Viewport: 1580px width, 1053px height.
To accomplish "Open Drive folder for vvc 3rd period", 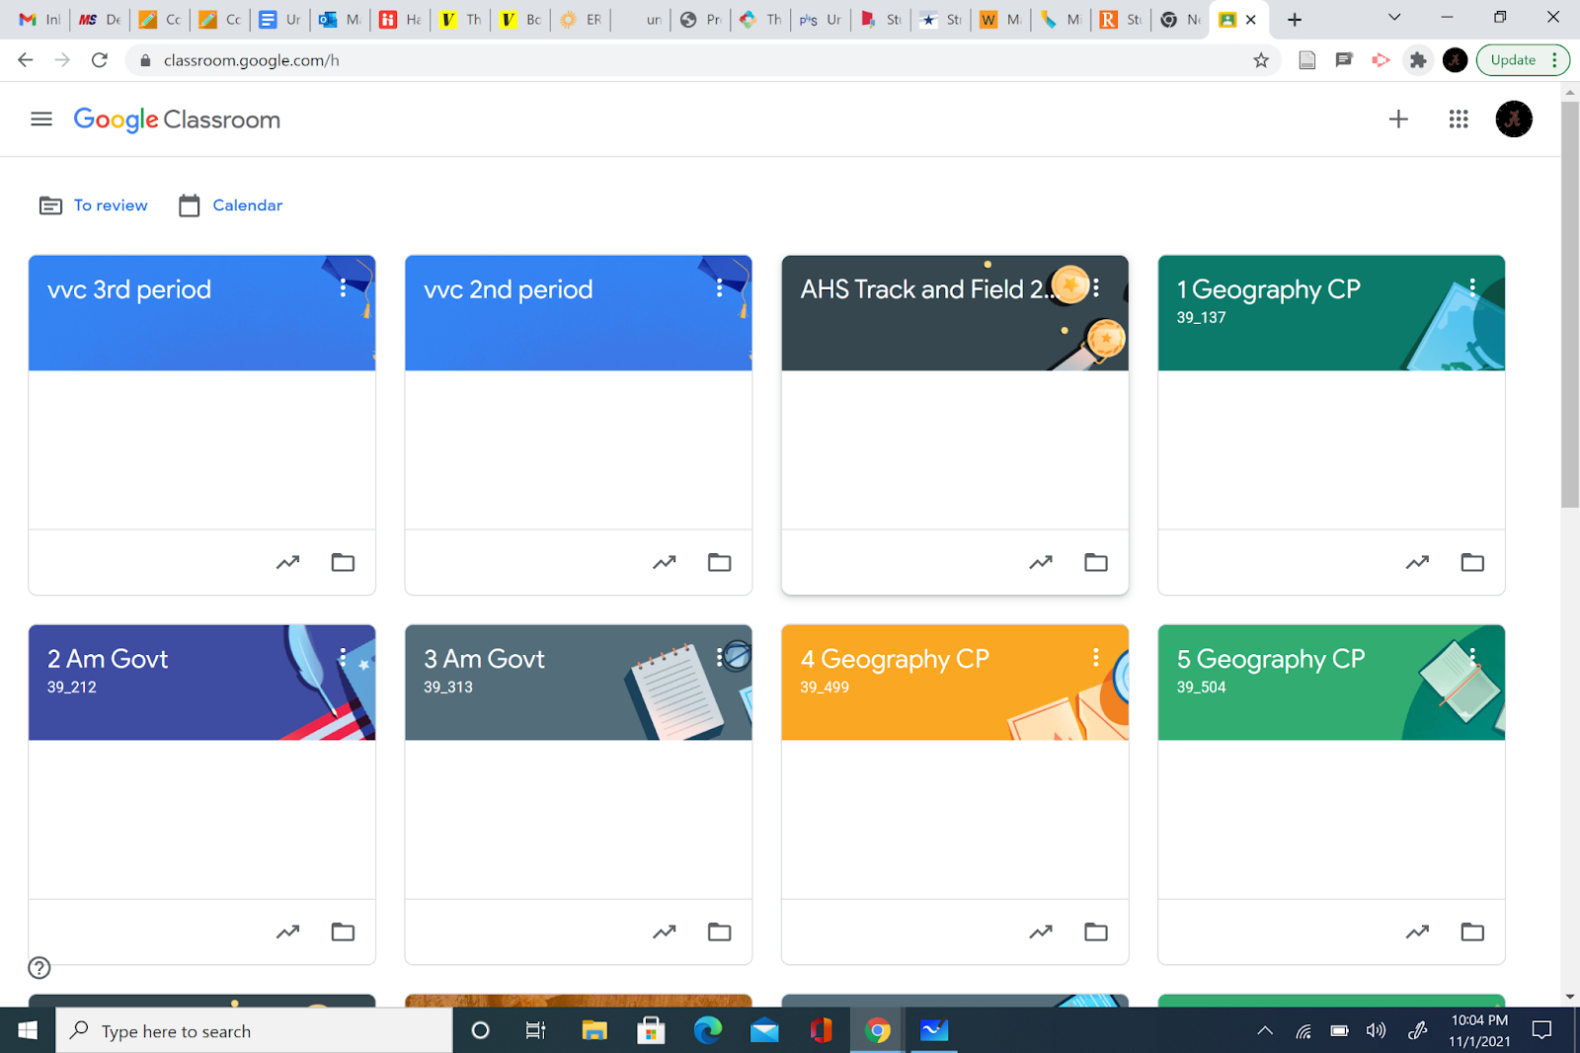I will pyautogui.click(x=343, y=562).
